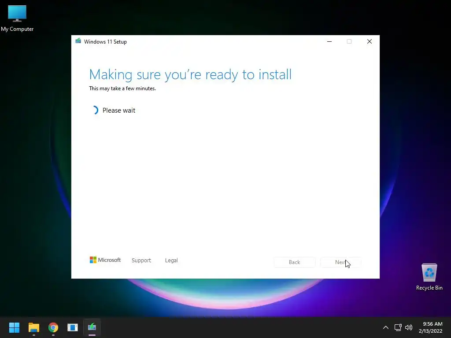
Task: Open the volume speaker tray icon
Action: (408, 327)
